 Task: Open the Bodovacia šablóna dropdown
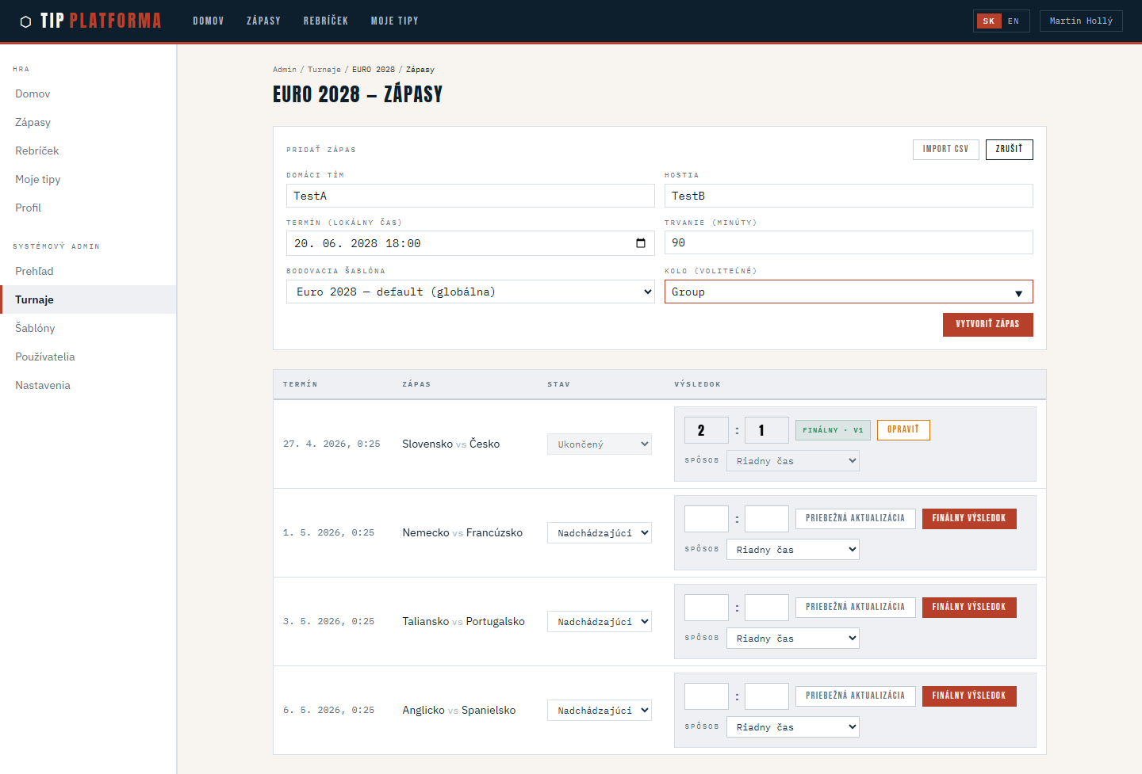click(x=470, y=292)
